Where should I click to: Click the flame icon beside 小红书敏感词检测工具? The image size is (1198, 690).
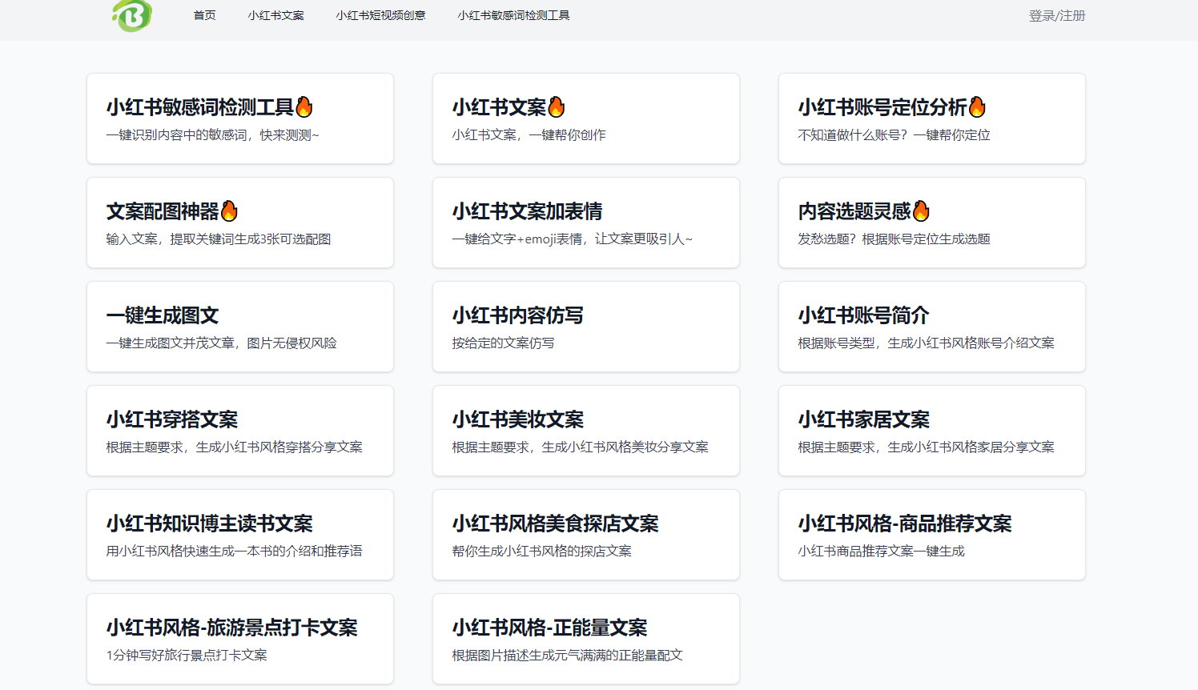304,106
